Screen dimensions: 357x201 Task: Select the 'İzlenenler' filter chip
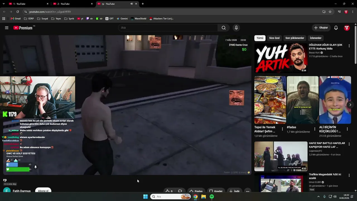point(316,38)
